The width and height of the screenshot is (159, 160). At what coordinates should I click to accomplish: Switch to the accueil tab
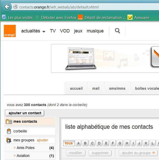(76, 88)
